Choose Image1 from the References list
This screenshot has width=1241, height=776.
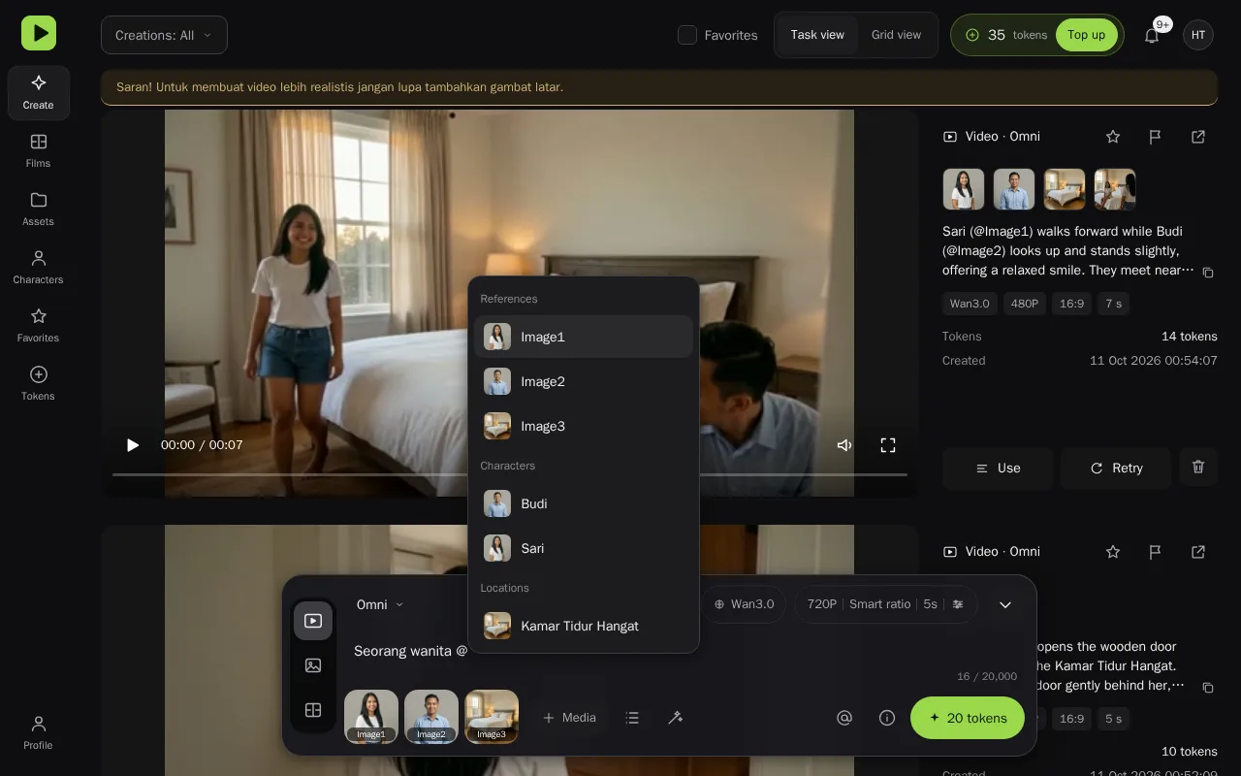[x=584, y=337]
